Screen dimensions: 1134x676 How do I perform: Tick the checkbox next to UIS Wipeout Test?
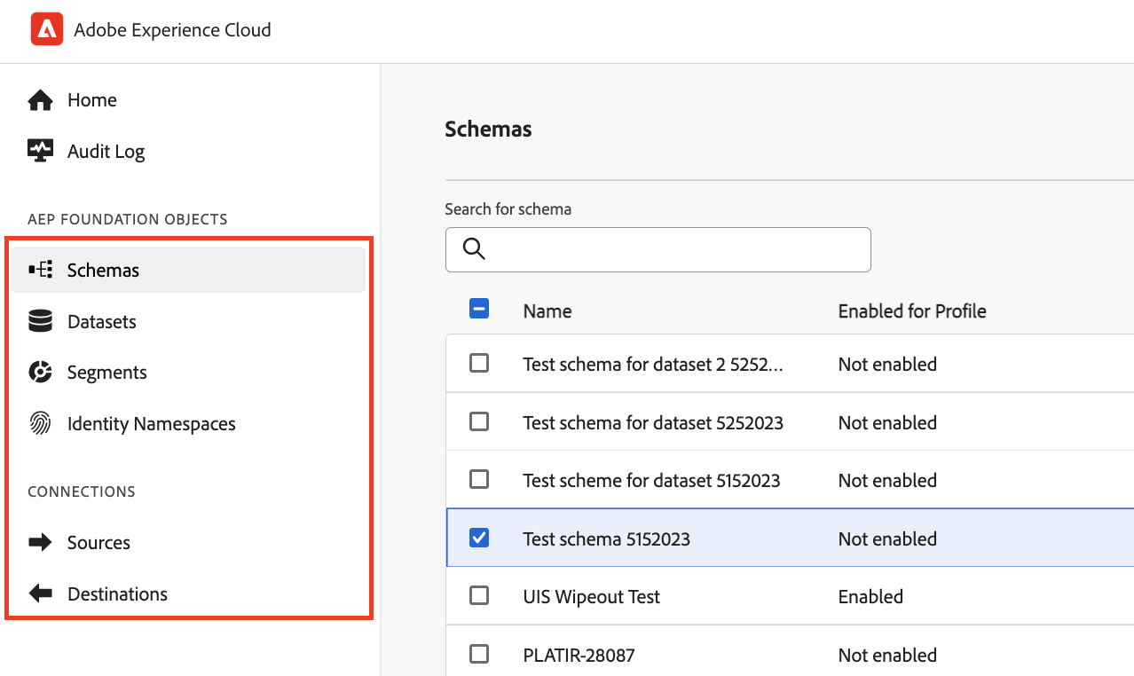click(478, 595)
